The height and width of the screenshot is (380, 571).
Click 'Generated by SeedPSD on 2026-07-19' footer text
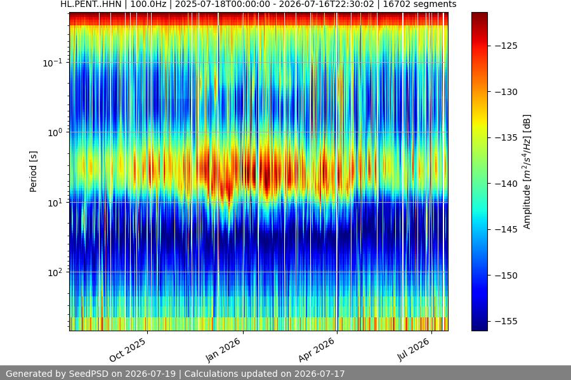point(91,374)
